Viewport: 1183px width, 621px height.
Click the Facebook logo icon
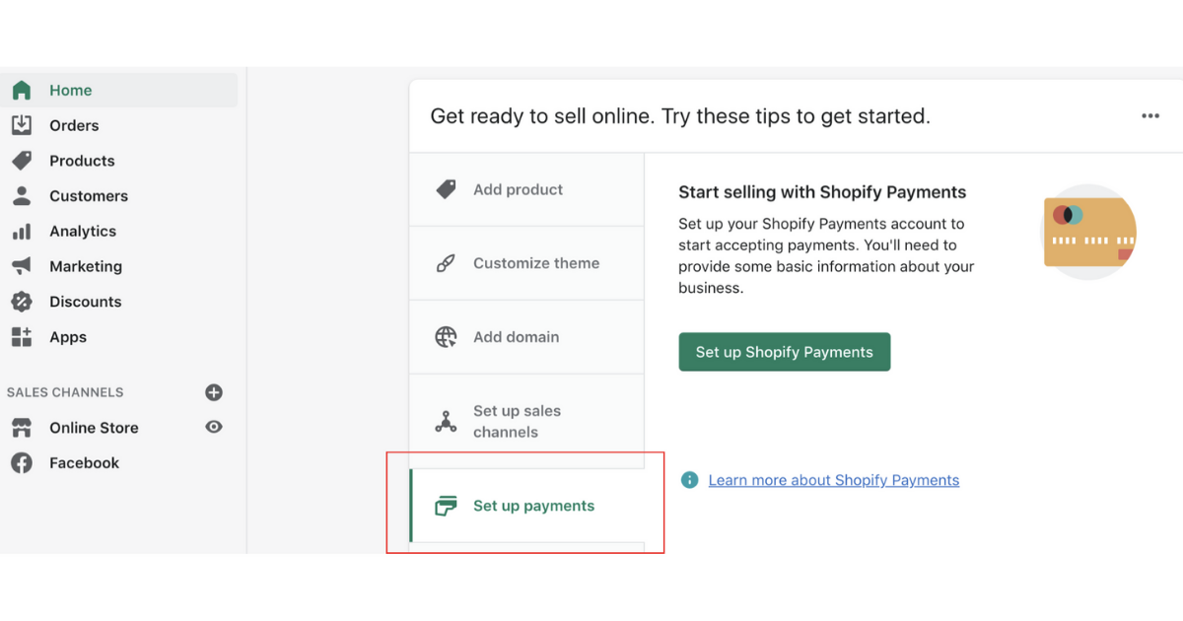pos(22,463)
